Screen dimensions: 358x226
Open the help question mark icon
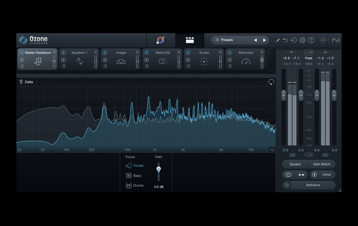click(311, 40)
